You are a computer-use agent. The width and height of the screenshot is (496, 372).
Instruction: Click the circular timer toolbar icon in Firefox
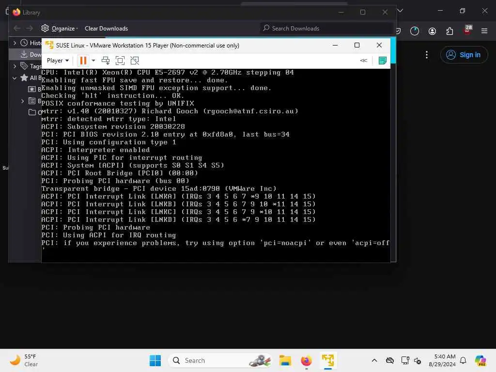415,31
